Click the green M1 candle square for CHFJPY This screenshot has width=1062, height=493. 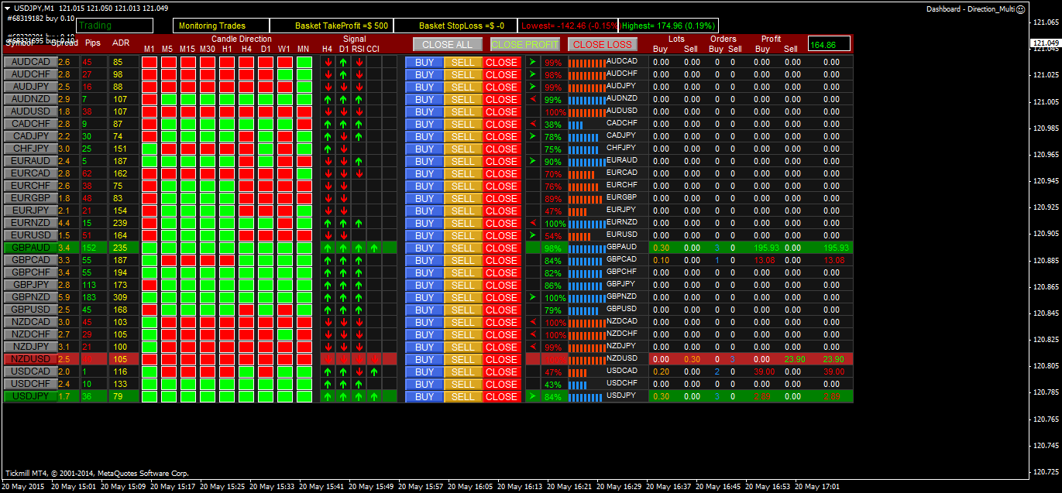point(149,149)
